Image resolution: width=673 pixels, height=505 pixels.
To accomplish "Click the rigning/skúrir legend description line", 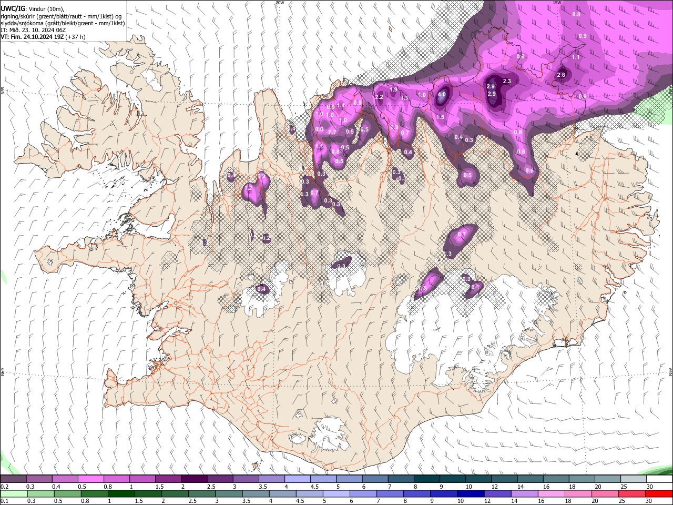I will tap(61, 16).
